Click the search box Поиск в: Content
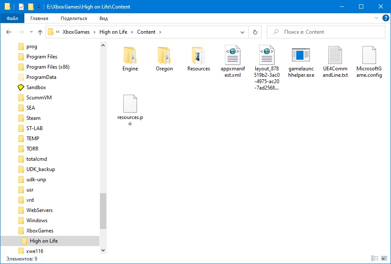This screenshot has height=264, width=391. [x=326, y=32]
